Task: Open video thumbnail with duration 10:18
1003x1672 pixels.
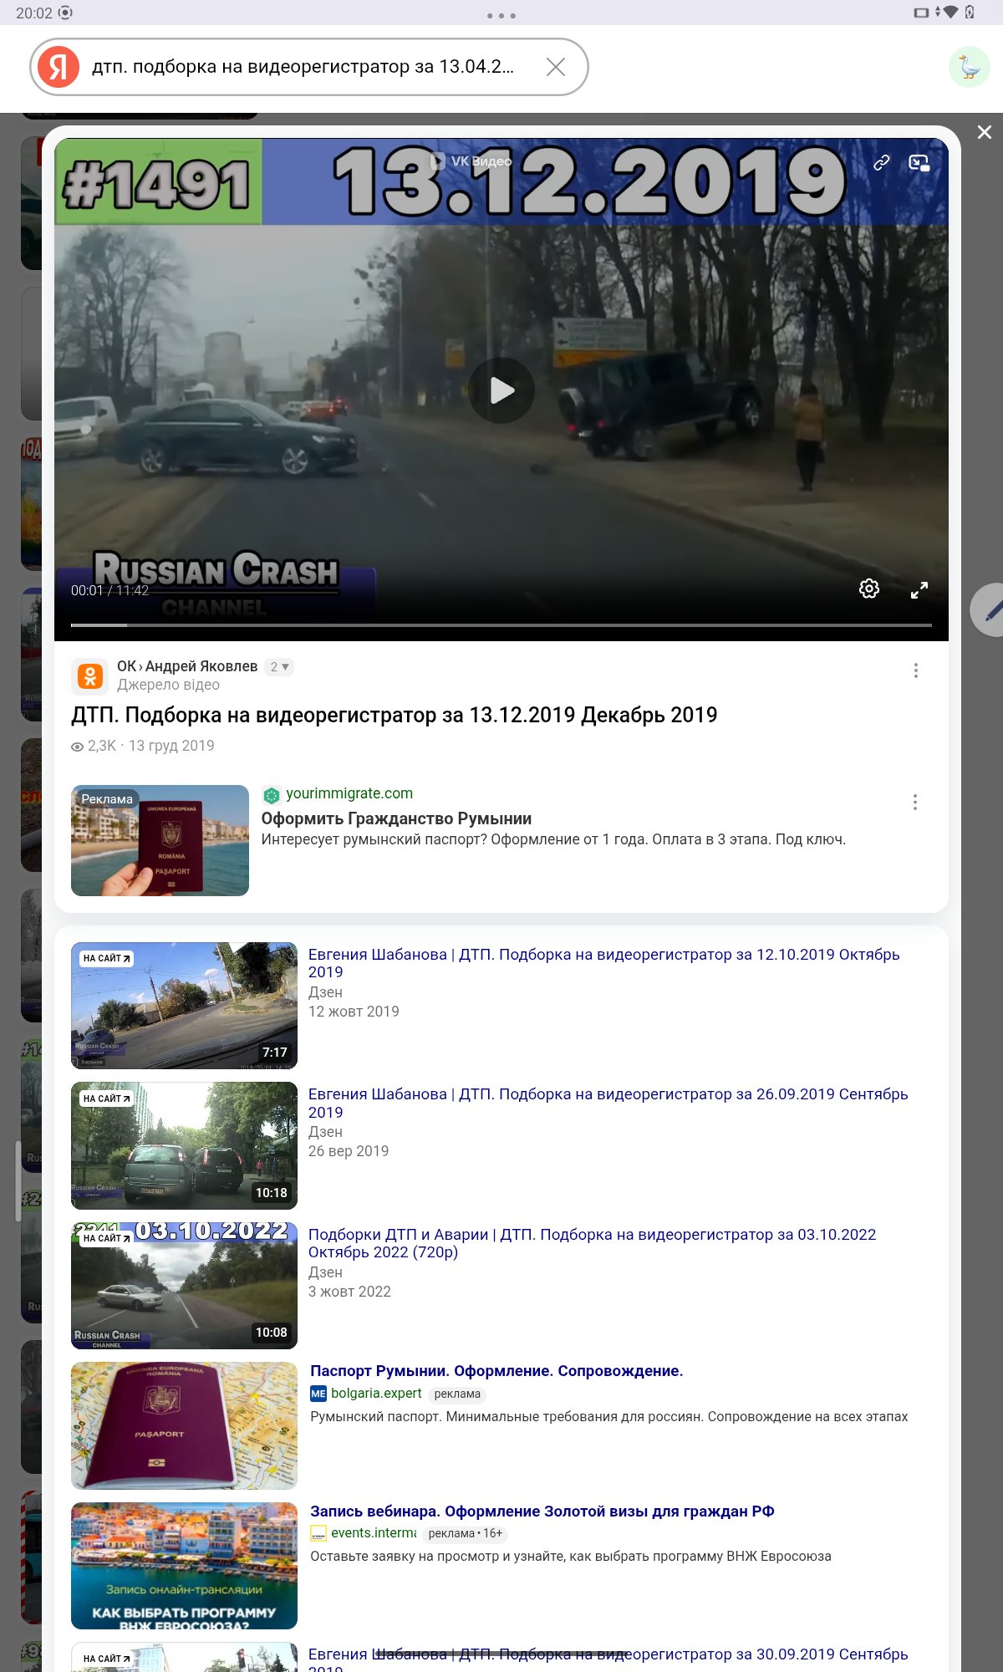Action: 184,1145
